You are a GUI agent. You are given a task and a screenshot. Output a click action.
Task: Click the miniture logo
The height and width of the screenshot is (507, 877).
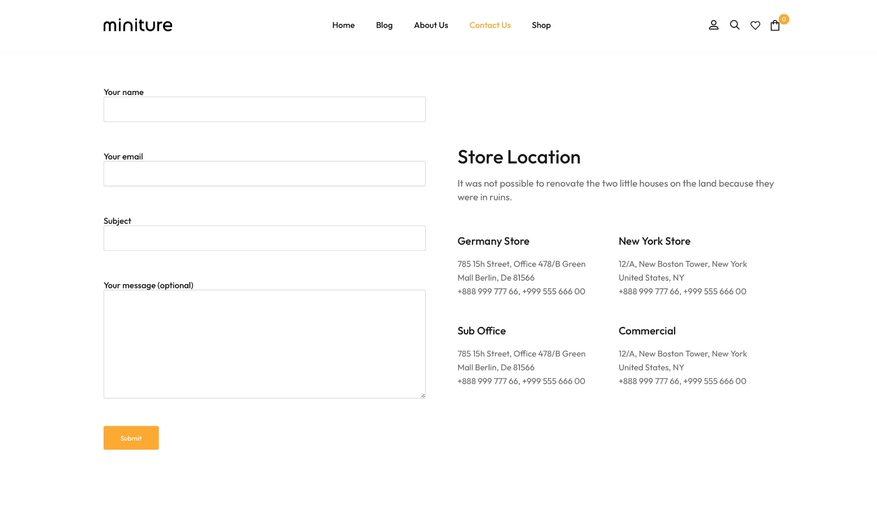point(138,25)
